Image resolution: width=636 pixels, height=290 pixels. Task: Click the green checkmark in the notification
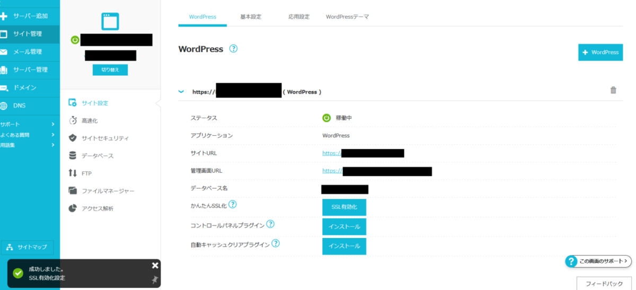pos(18,273)
